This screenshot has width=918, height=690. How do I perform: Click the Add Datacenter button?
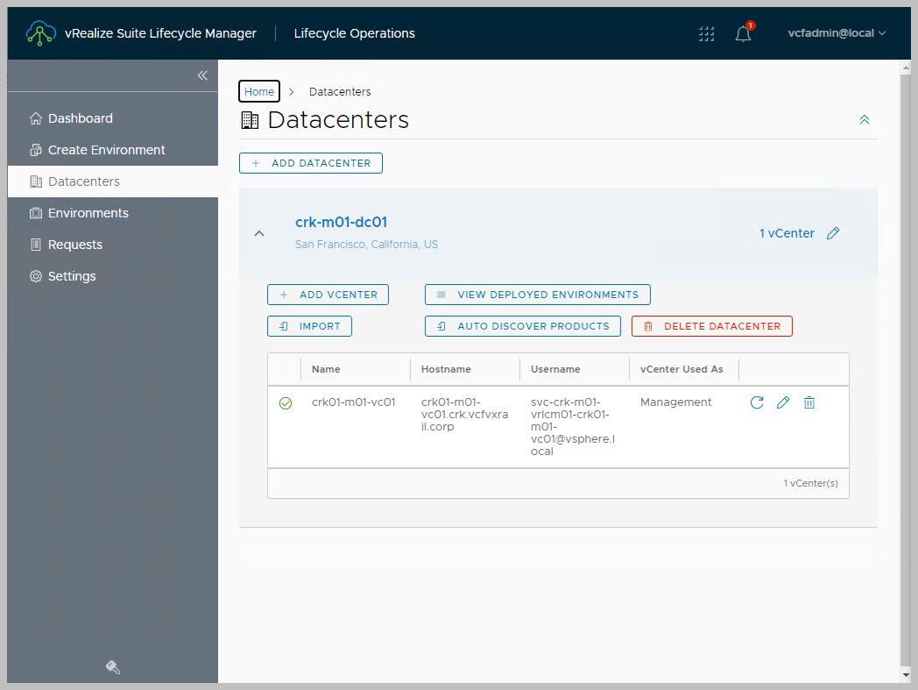coord(311,163)
